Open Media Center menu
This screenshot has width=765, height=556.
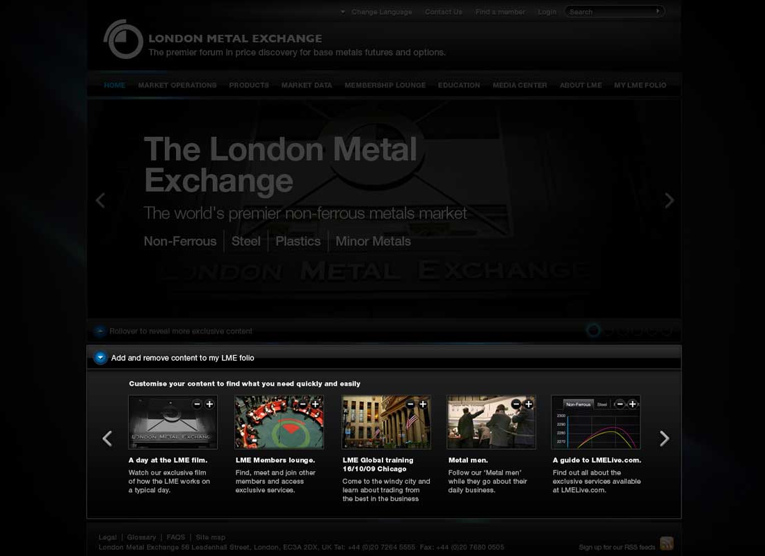[x=520, y=85]
